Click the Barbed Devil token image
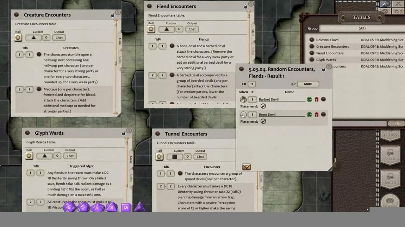Screen dimensions: 405x227 pos(243,100)
